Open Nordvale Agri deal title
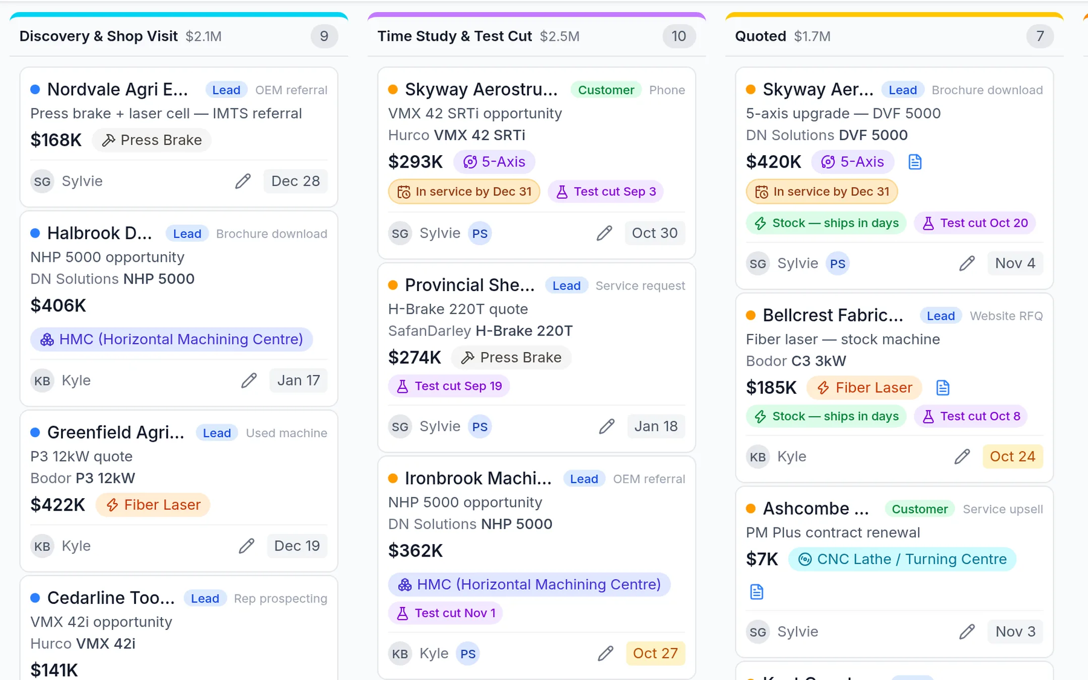The image size is (1088, 680). point(117,89)
